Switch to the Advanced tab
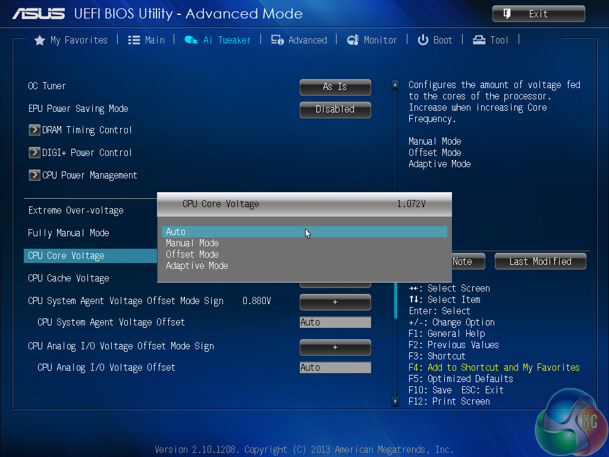 pos(299,40)
